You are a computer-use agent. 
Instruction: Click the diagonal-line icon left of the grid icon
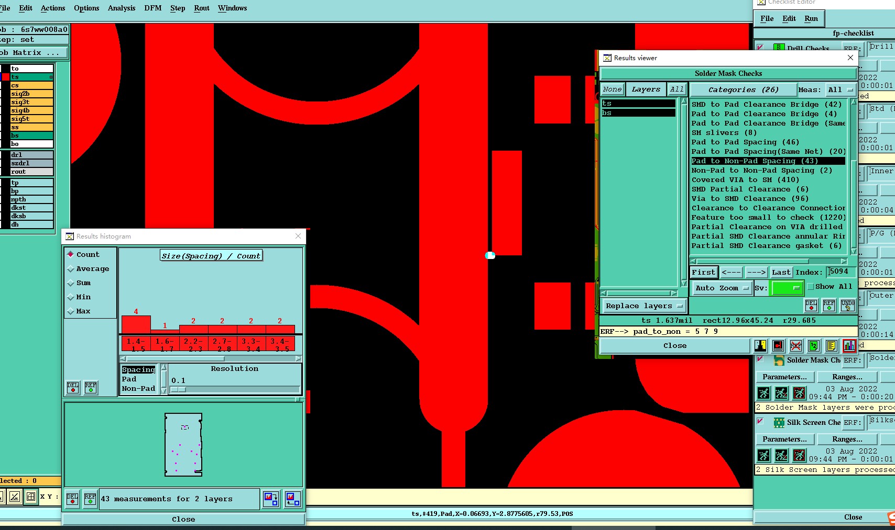(x=15, y=497)
